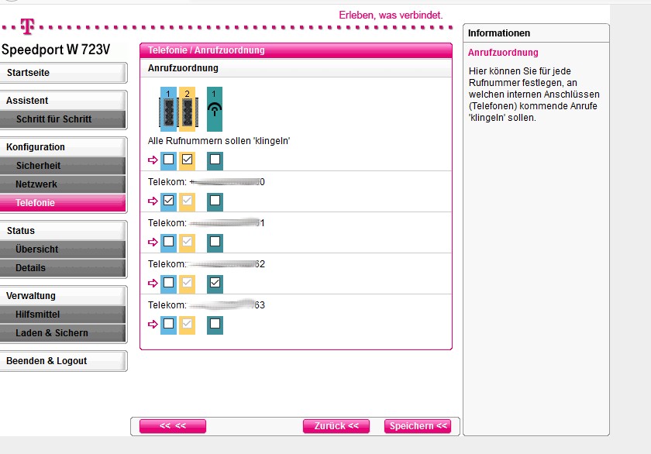This screenshot has width=651, height=454.
Task: Toggle port 2 checkbox for number ending 62
Action: pos(188,283)
